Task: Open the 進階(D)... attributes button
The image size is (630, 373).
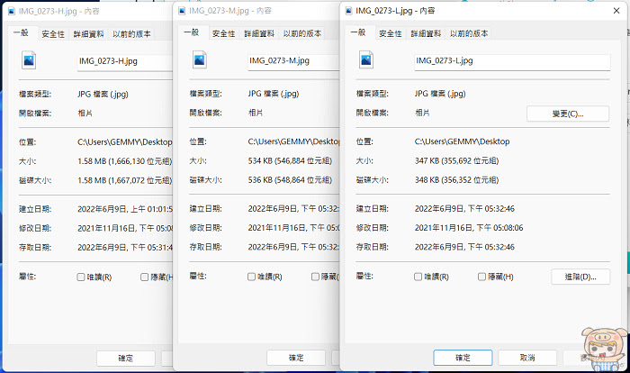Action: point(580,277)
